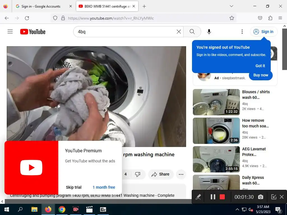Reload the current page
This screenshot has width=287, height=215.
click(x=27, y=18)
